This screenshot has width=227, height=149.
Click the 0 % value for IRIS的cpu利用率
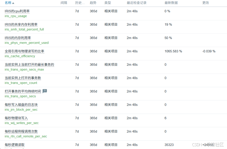[167, 11]
